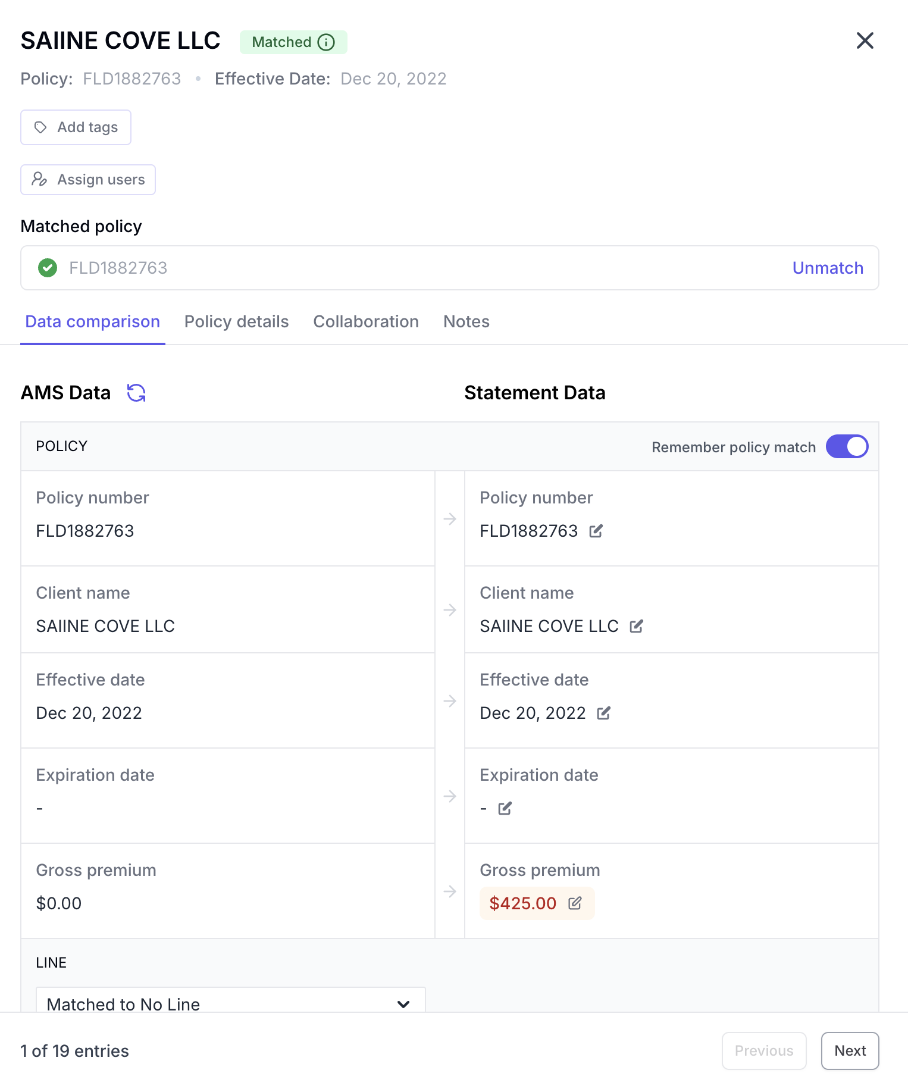Switch to the Data comparison tab
This screenshot has height=1089, width=908.
pyautogui.click(x=93, y=321)
